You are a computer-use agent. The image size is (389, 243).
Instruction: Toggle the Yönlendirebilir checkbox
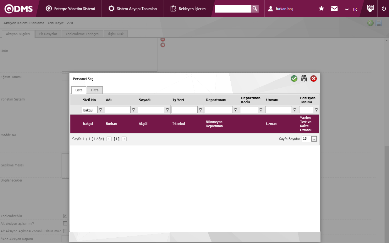(x=65, y=216)
